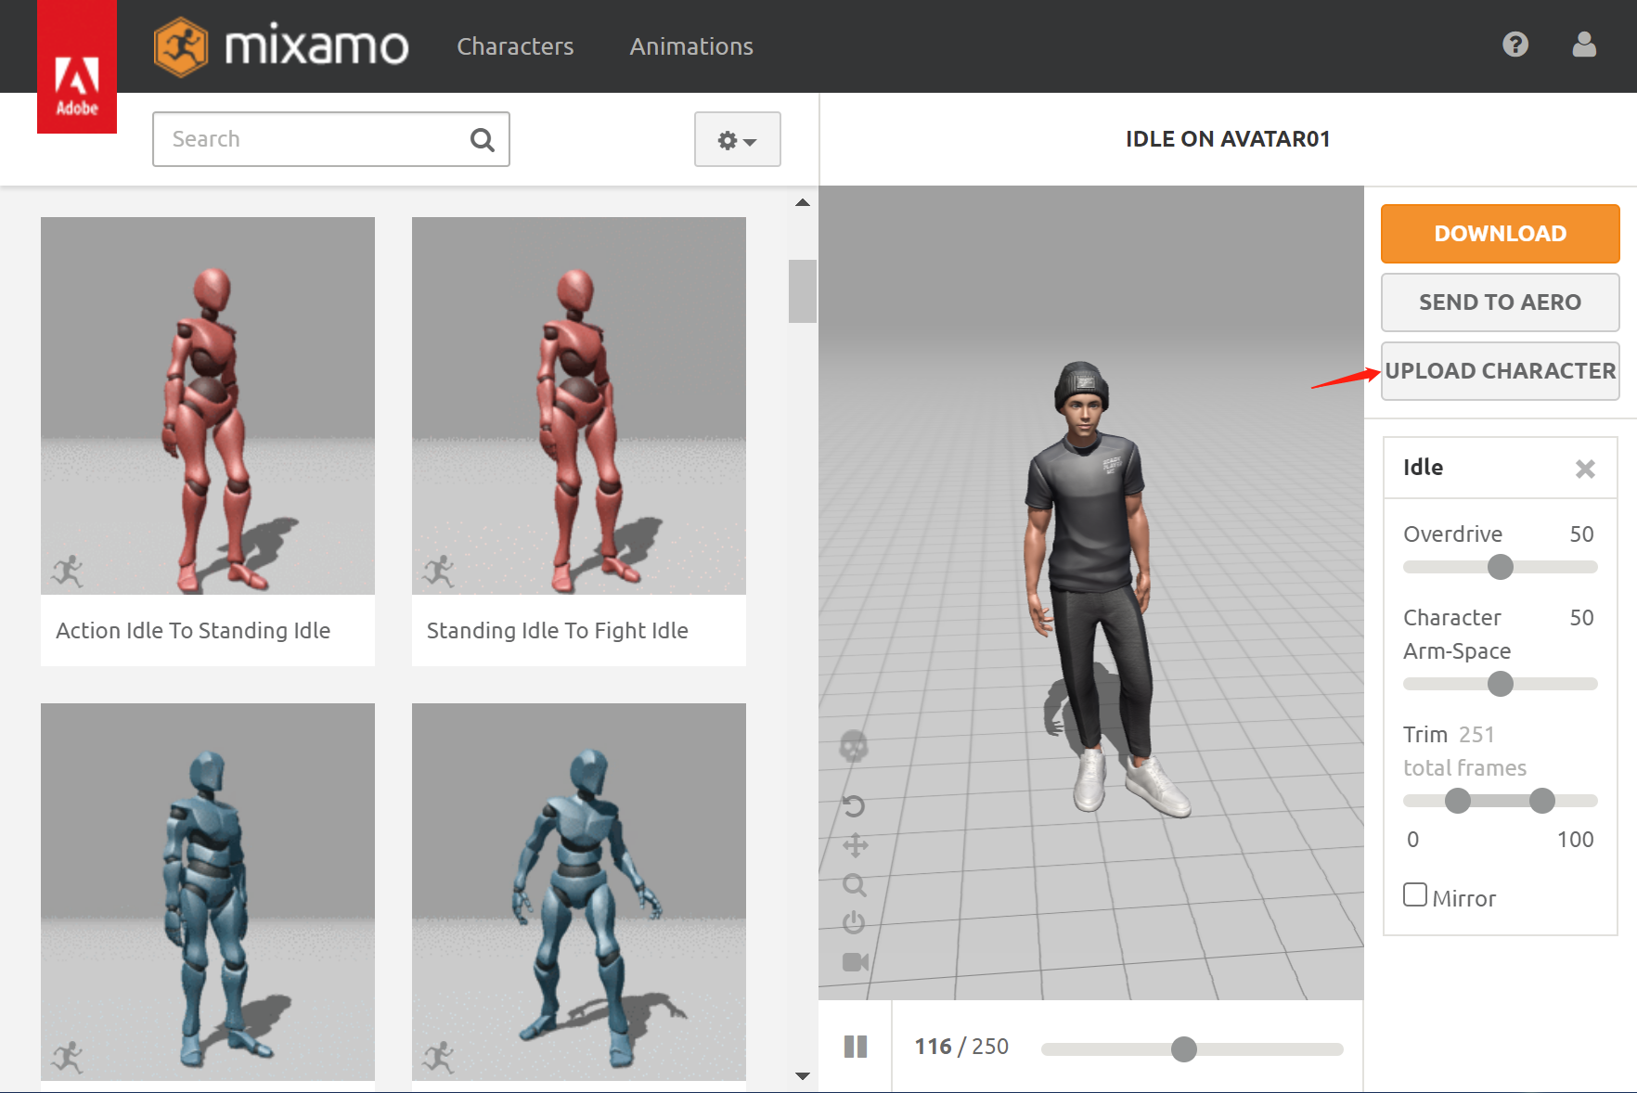Reset the viewport with power icon
Screen dimensions: 1637x1093
tap(854, 923)
